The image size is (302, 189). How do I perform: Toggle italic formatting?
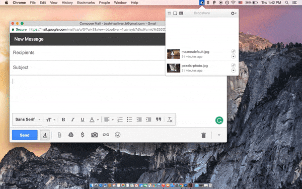[73, 119]
